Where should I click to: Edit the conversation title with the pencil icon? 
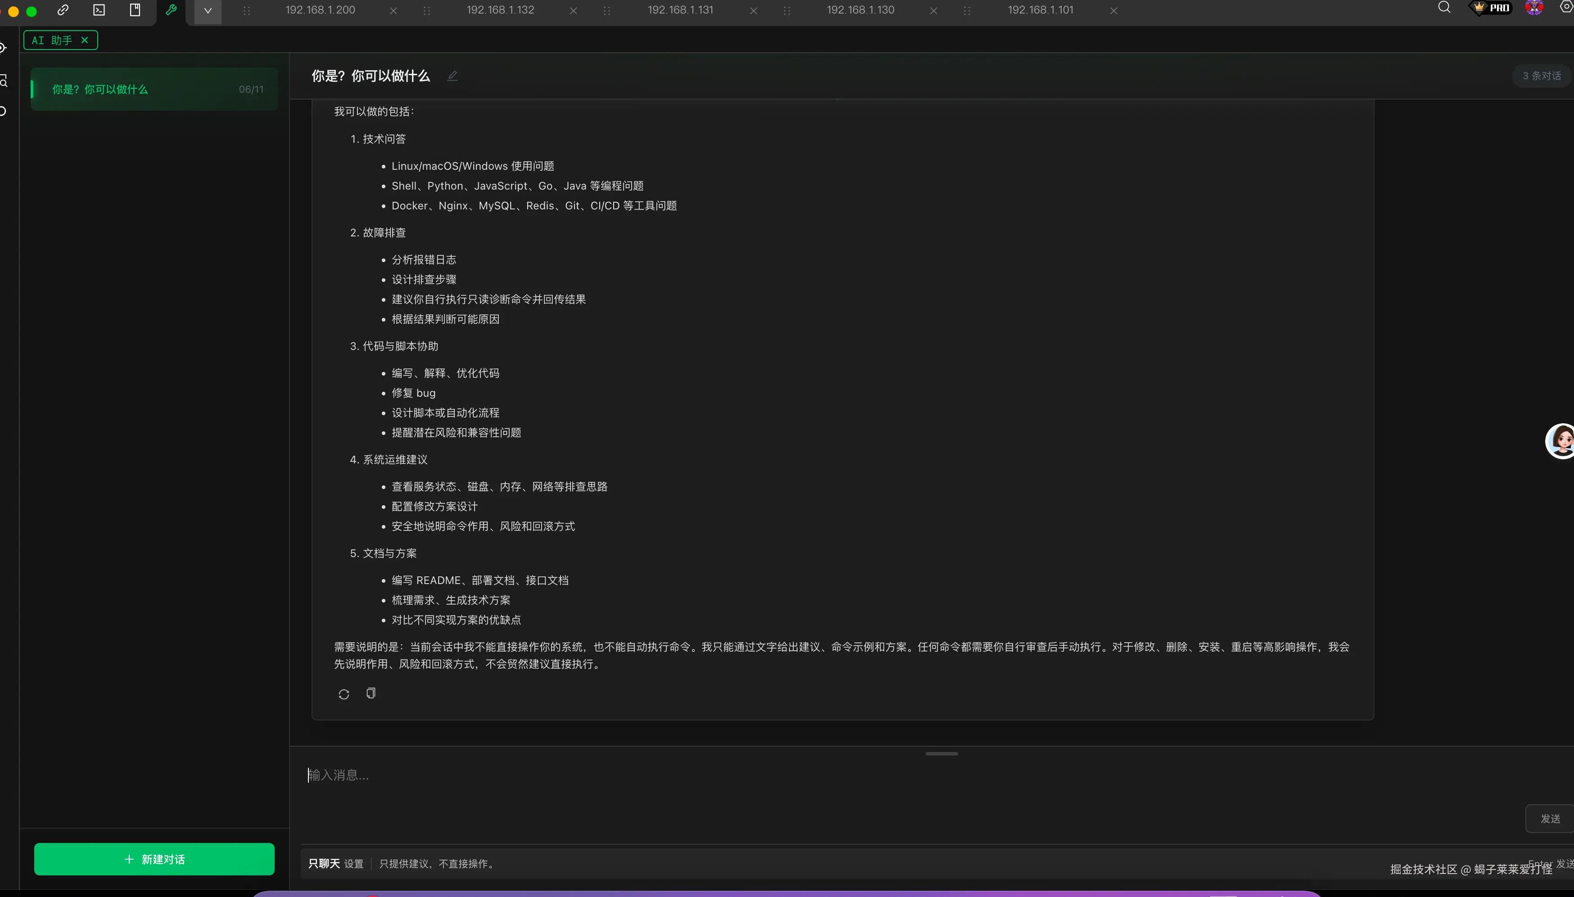452,76
